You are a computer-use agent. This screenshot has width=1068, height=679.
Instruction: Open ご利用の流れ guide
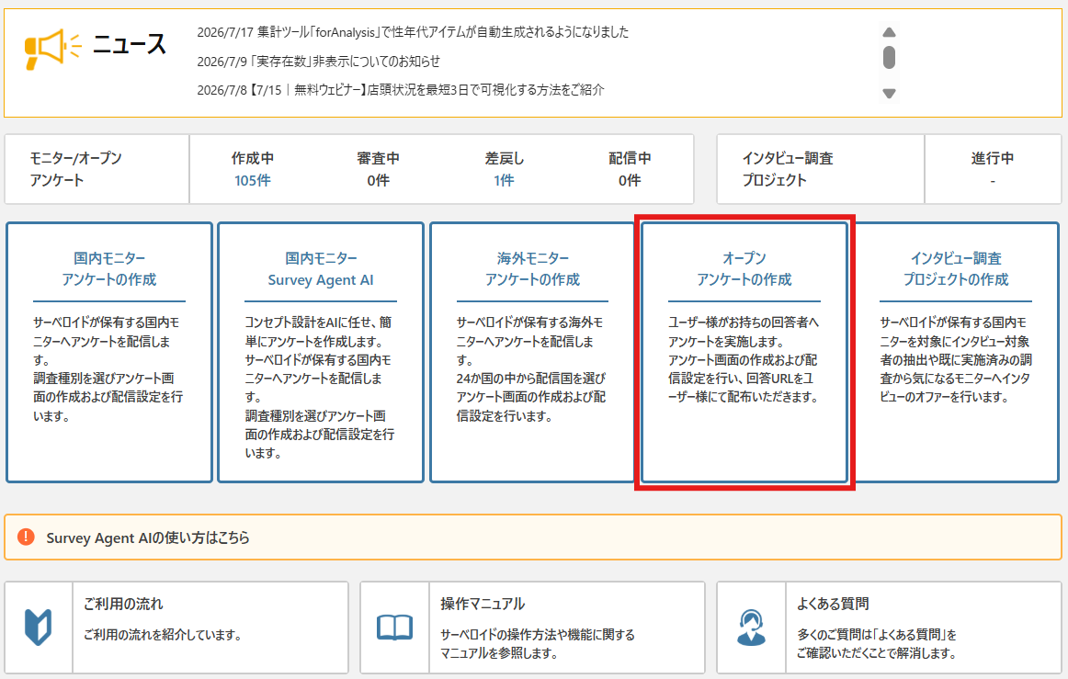(x=176, y=628)
